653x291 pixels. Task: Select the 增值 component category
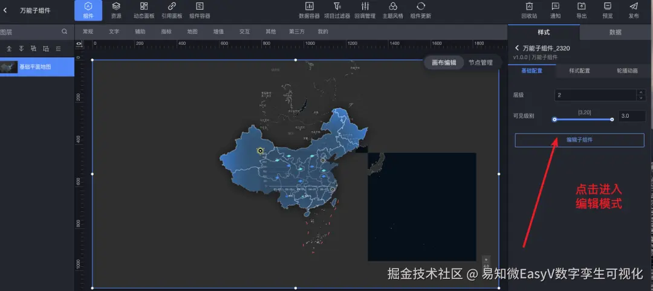point(218,31)
